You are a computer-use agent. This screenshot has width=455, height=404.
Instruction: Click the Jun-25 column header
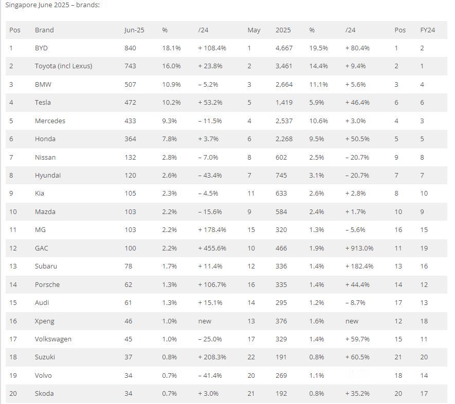[x=134, y=30]
